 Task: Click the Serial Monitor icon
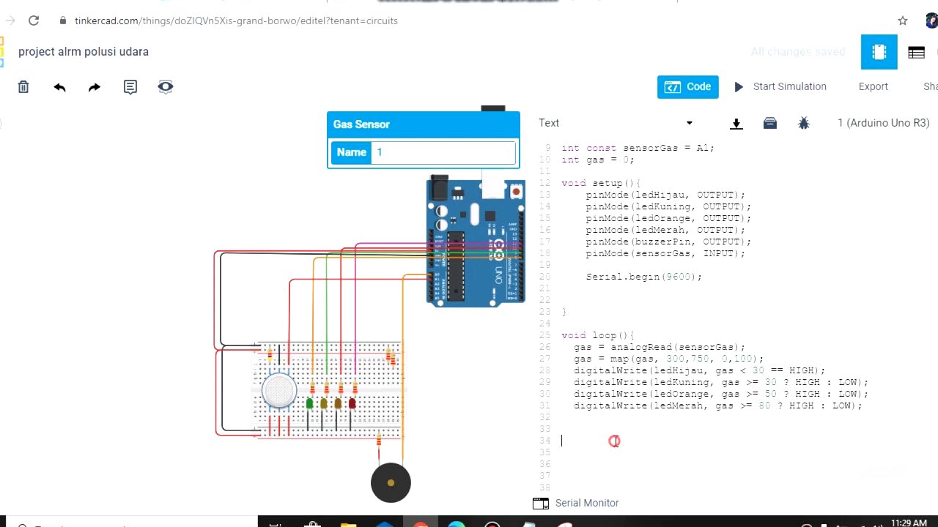click(540, 503)
